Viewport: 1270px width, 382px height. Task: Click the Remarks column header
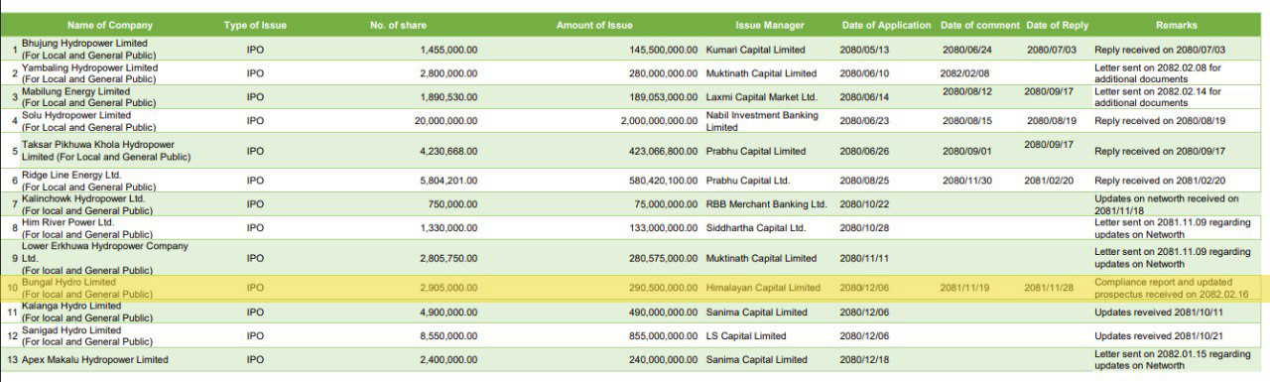[1176, 25]
